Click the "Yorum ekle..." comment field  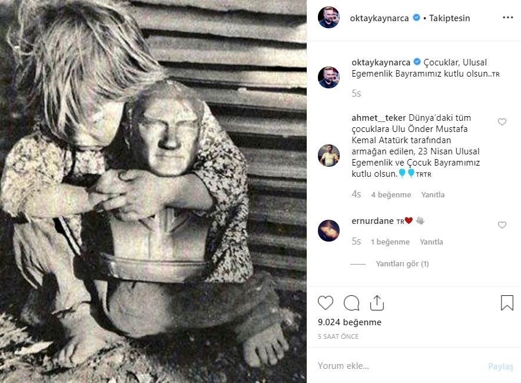tap(400, 366)
